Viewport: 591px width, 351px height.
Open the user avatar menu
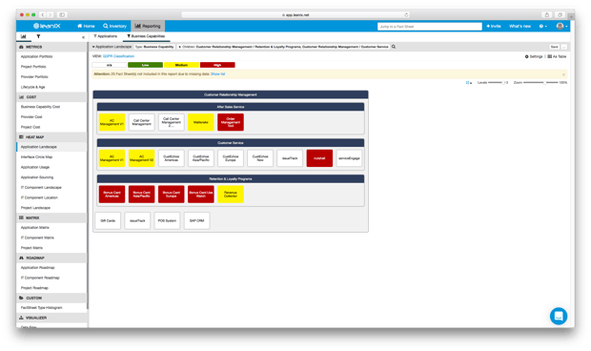coord(561,26)
